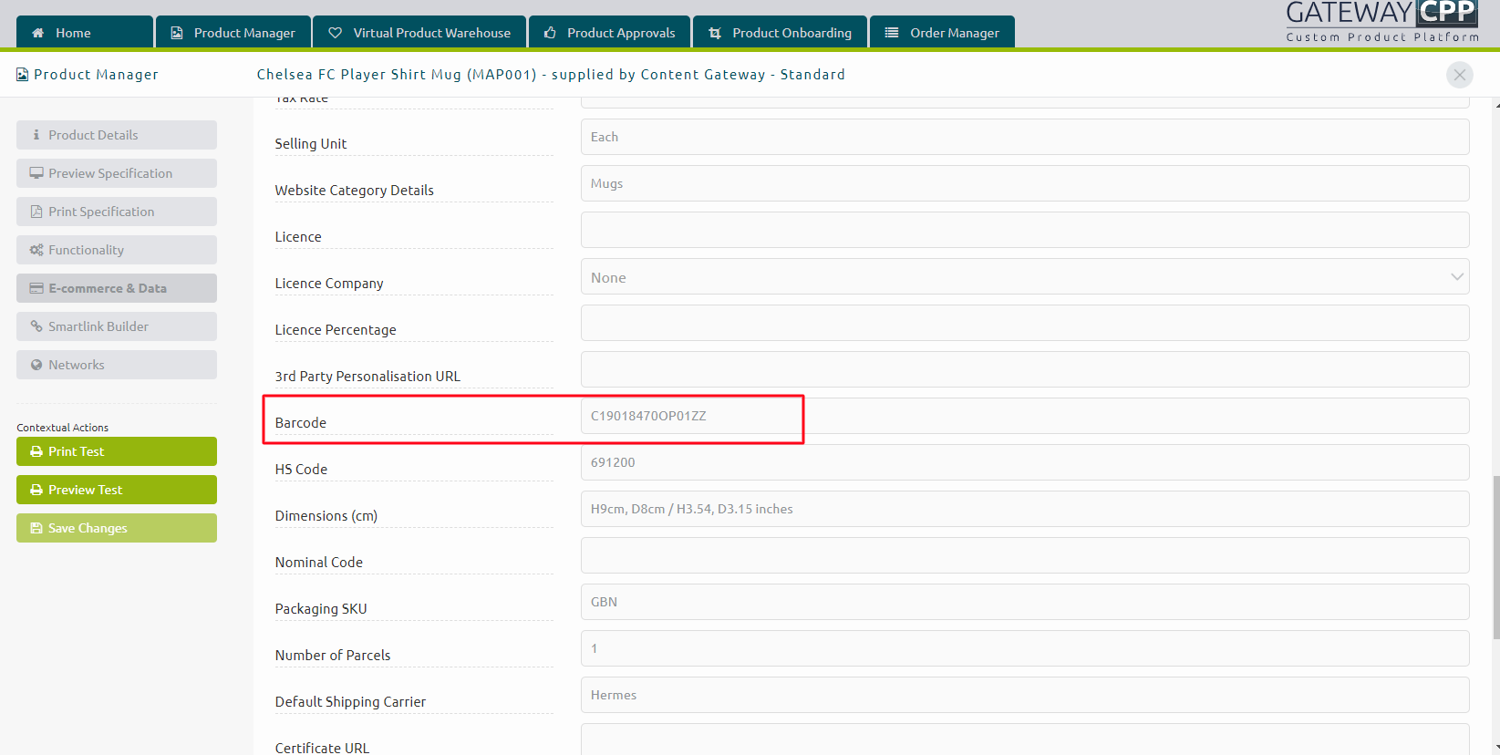Click the Packaging SKU field

[x=1025, y=602]
